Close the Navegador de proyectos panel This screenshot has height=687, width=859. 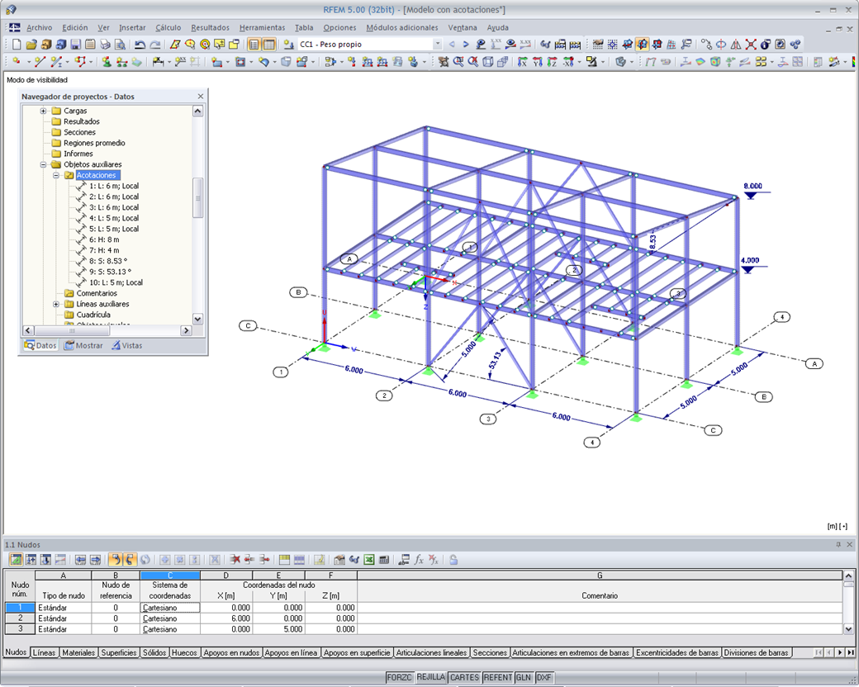[201, 97]
